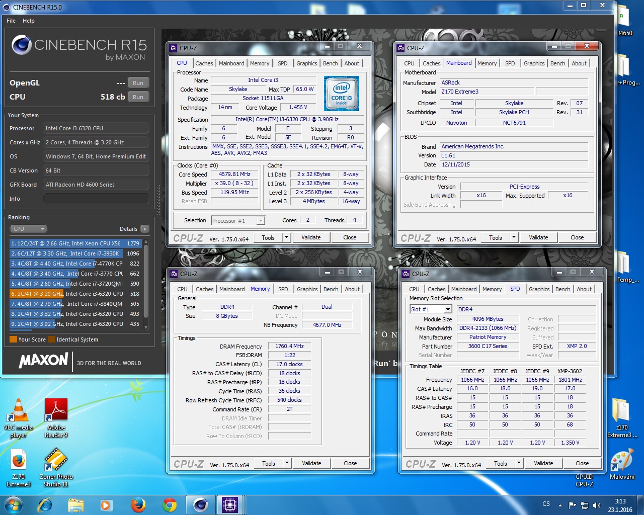Switch to CPU-Z taskbar button
This screenshot has height=515, width=644.
tap(230, 505)
